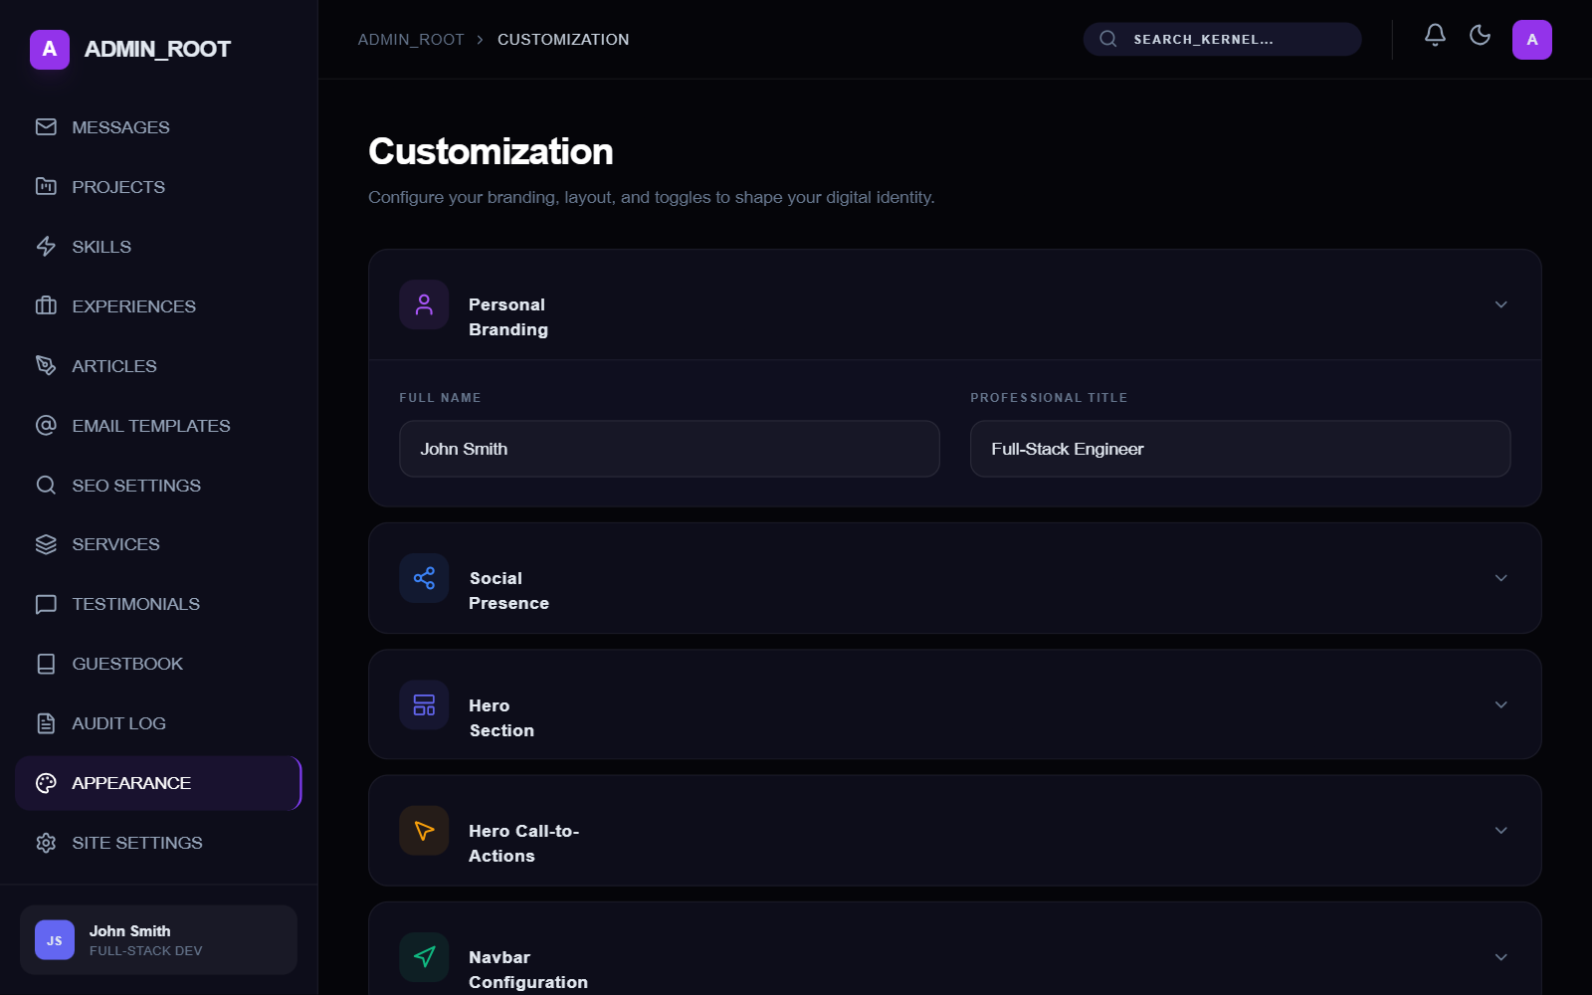Open the purple A avatar menu

pyautogui.click(x=1532, y=40)
